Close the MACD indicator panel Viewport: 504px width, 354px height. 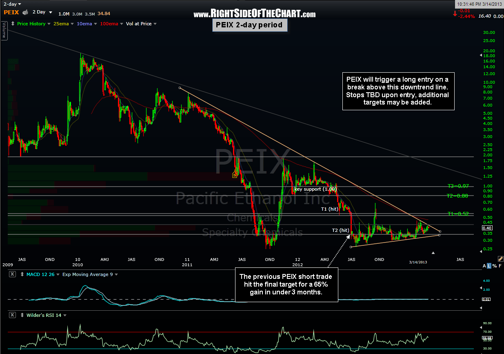coord(12,274)
